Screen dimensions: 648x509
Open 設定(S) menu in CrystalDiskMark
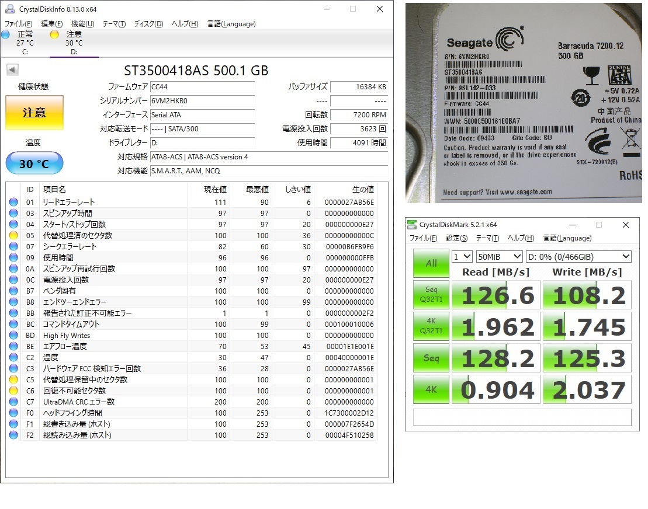457,238
